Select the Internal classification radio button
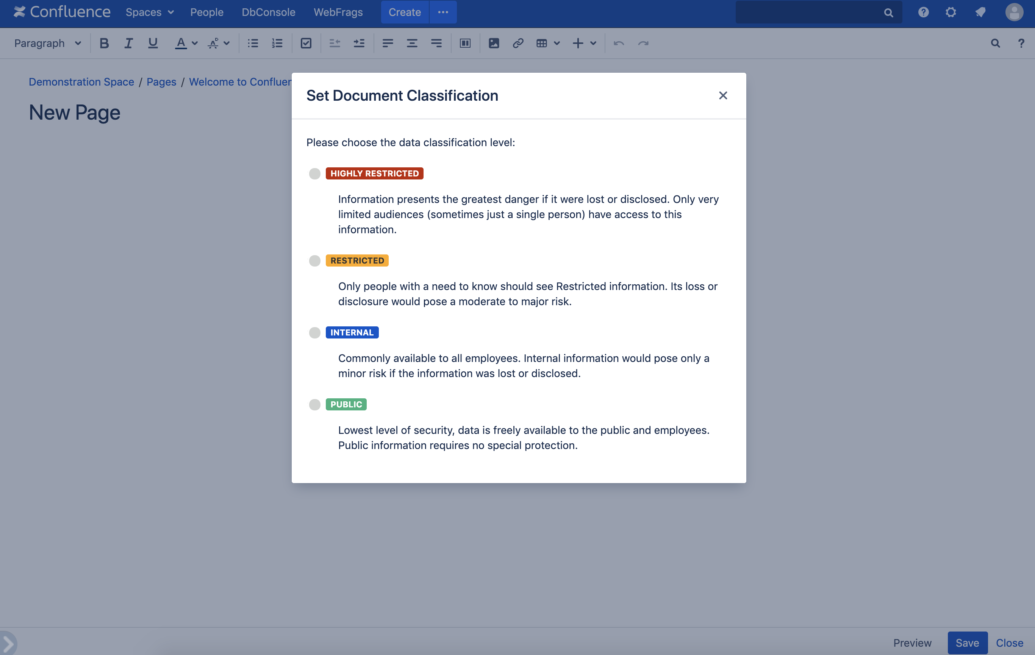The width and height of the screenshot is (1035, 655). pyautogui.click(x=314, y=333)
